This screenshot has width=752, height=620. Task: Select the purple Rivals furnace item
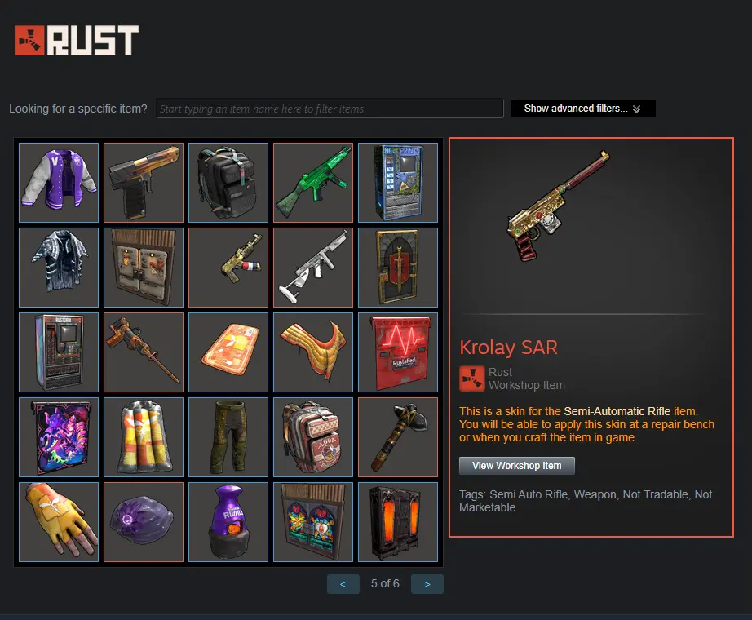click(x=228, y=522)
